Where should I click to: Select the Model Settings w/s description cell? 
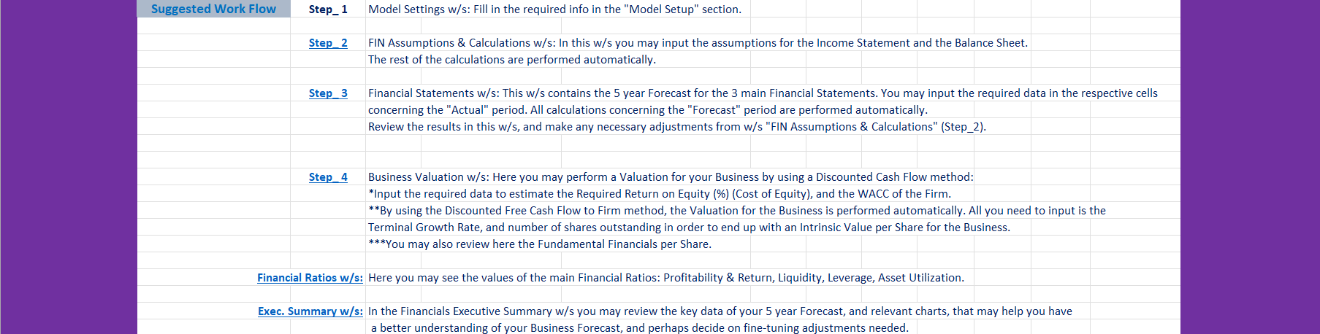(554, 9)
